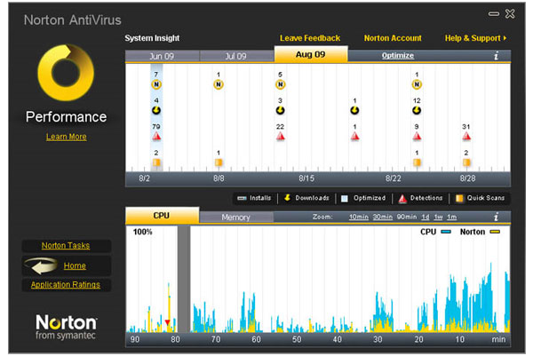Click the detections triangle with count 9
Viewport: 533px width, 356px height.
click(x=417, y=137)
